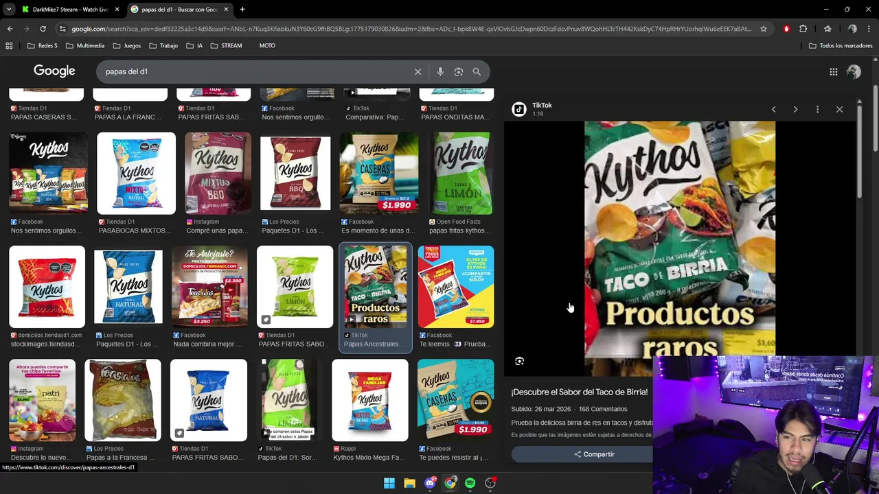Go to previous image in preview panel
The height and width of the screenshot is (494, 879).
[x=773, y=109]
